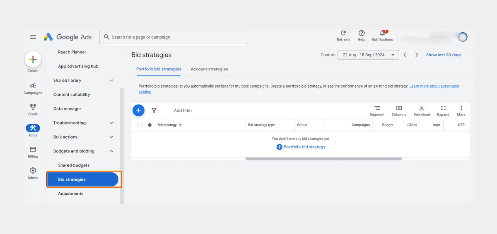
Task: Click Bid strategy type column header
Action: coord(261,125)
